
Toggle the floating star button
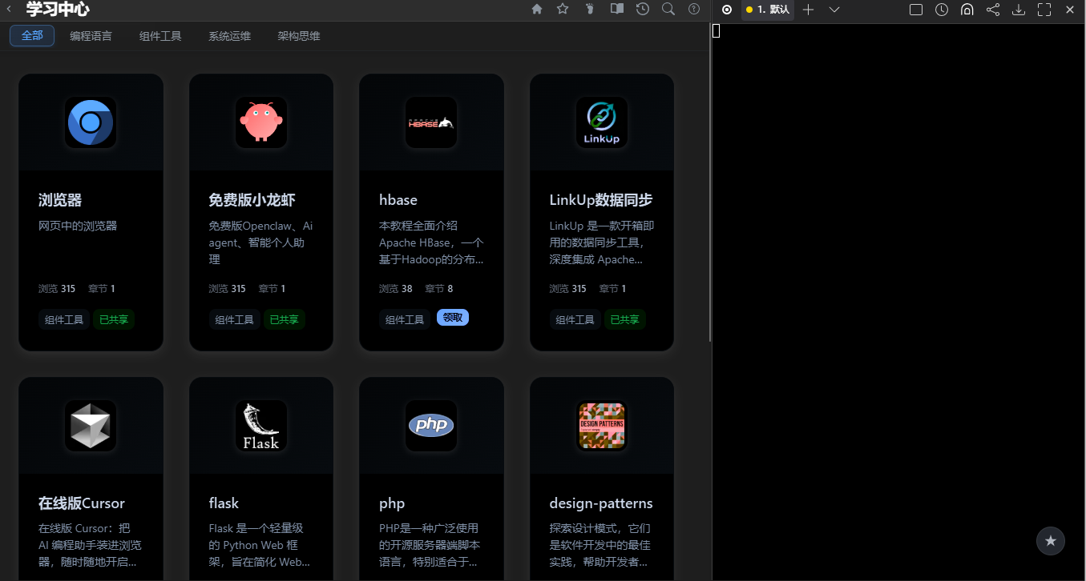(1051, 541)
